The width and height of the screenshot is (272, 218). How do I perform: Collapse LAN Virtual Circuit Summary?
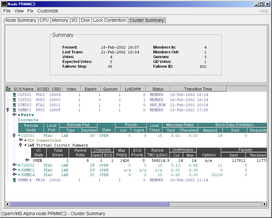click(x=20, y=145)
